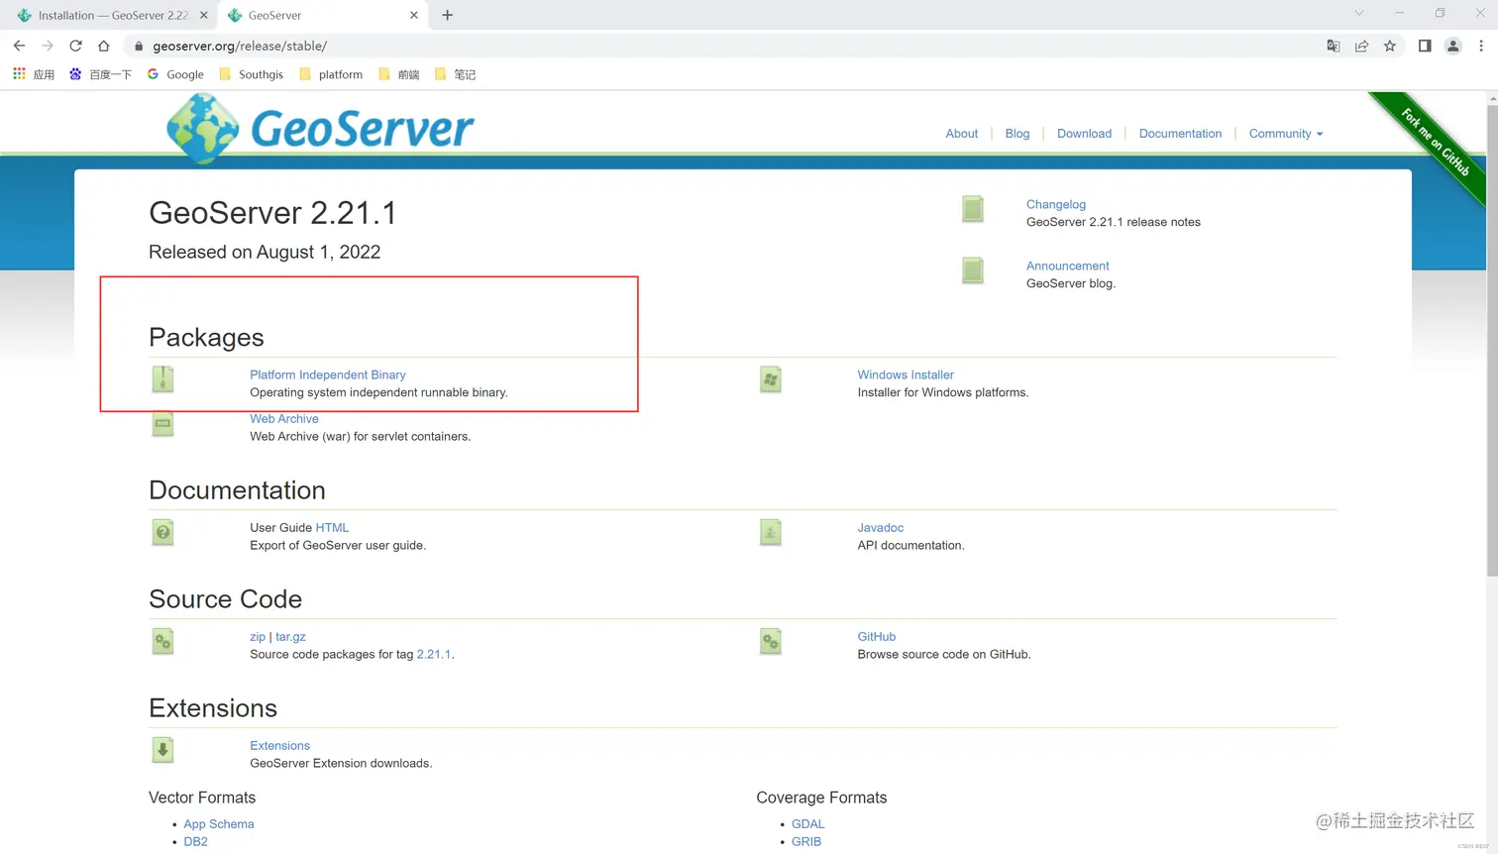Click the Extensions download arrow icon
Viewport: 1498px width, 854px height.
click(162, 750)
